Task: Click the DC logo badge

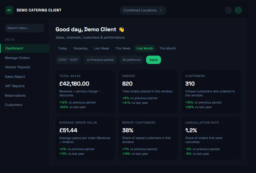Action: (x=9, y=10)
